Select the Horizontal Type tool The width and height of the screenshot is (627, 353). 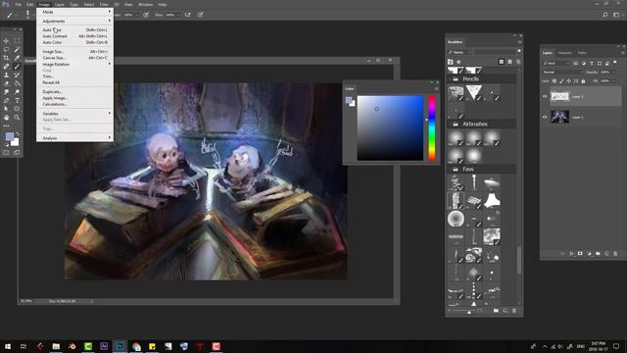pyautogui.click(x=17, y=100)
